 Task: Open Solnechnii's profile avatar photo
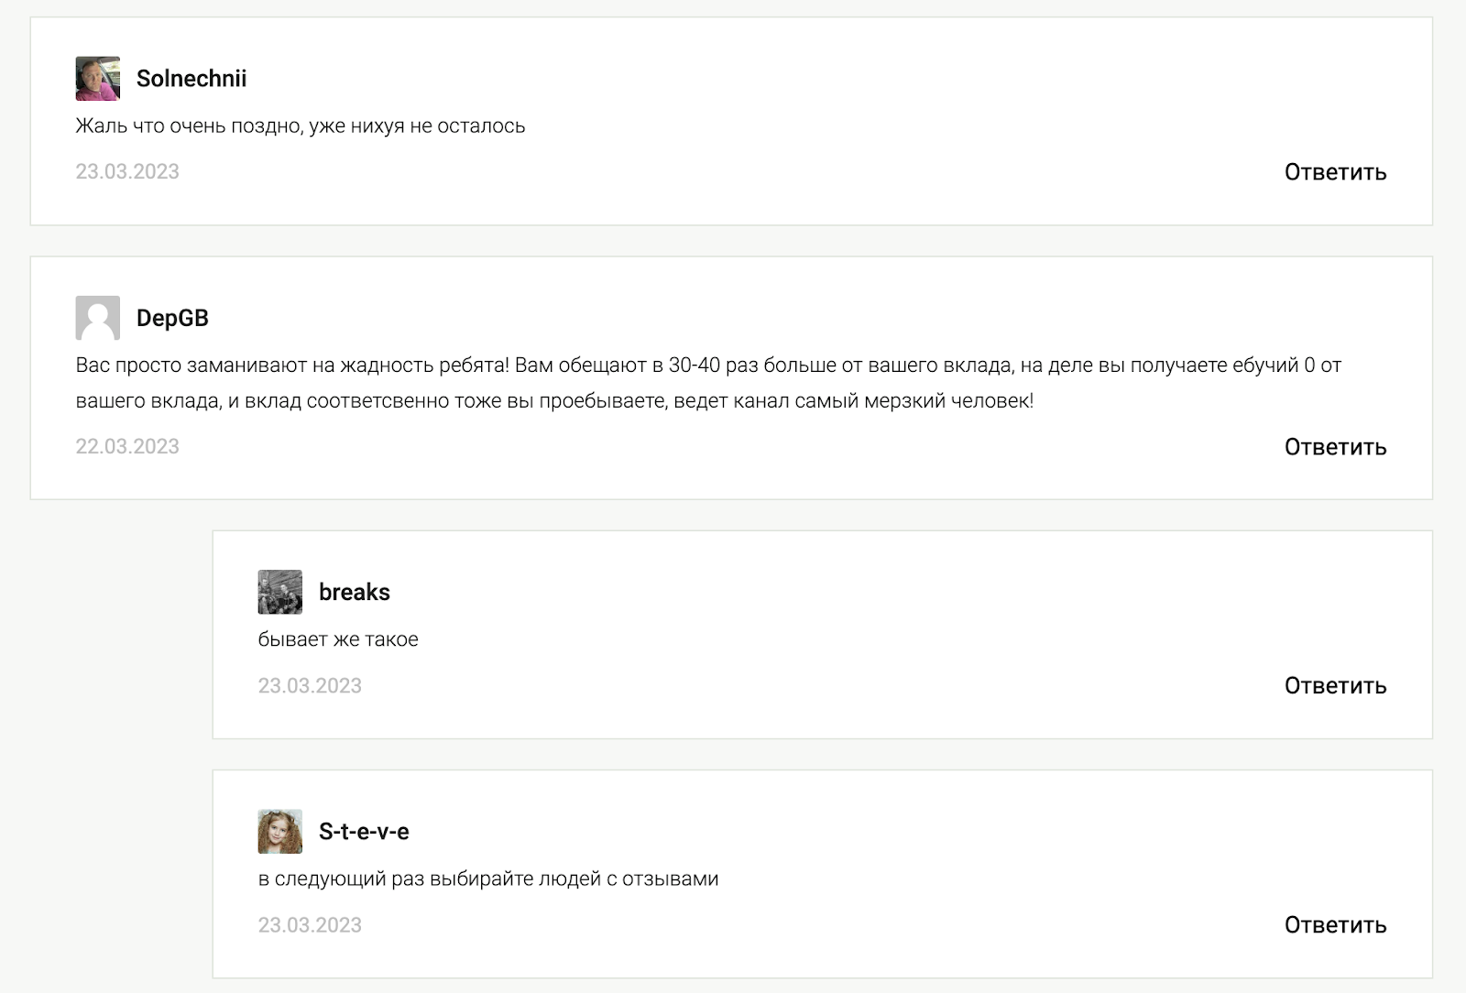click(x=97, y=79)
